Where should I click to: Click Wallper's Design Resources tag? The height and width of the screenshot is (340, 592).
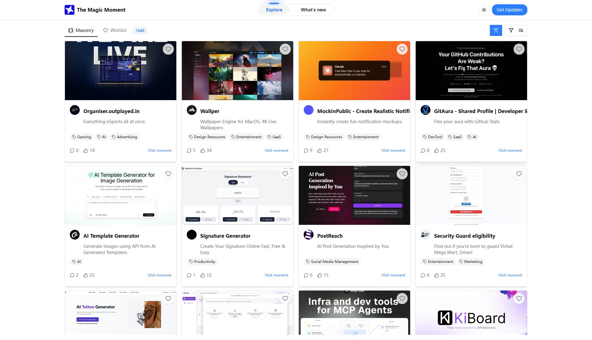point(207,137)
